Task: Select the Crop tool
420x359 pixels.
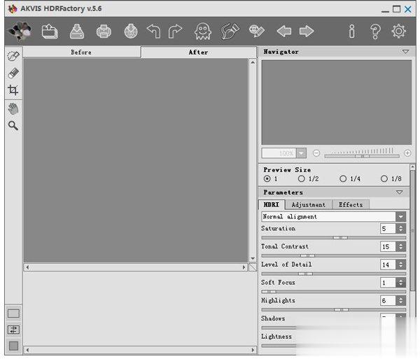Action: coord(13,90)
